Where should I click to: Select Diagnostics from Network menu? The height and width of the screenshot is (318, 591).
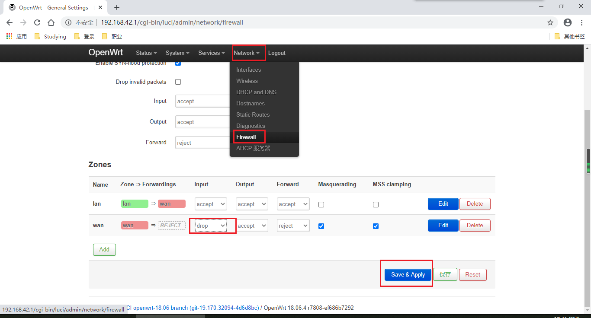pyautogui.click(x=264, y=126)
